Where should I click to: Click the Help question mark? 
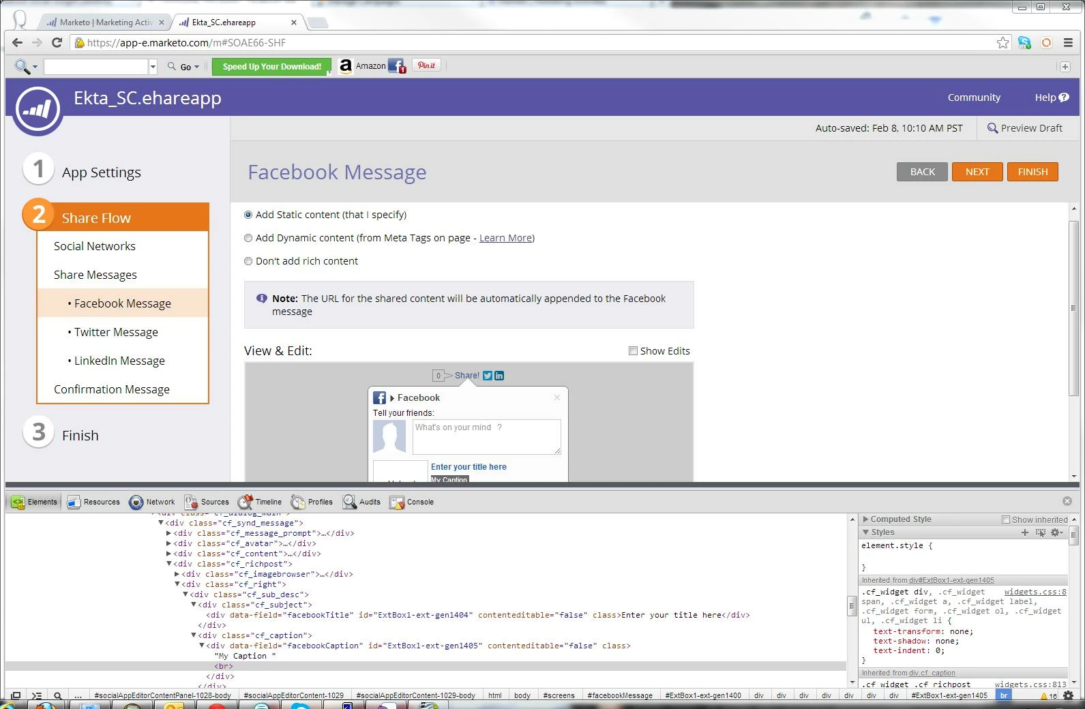1063,97
